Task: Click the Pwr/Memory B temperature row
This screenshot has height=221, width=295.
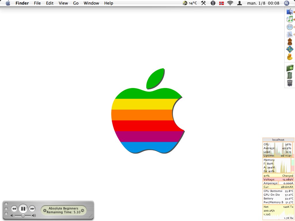Action: tap(278, 202)
